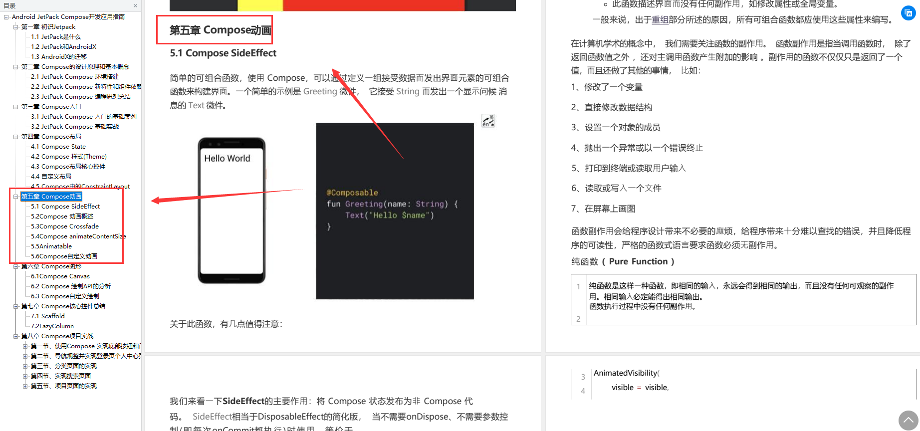This screenshot has width=920, height=431.
Task: Go to 6.2 Compose 绘制API的分析 section
Action: point(71,286)
